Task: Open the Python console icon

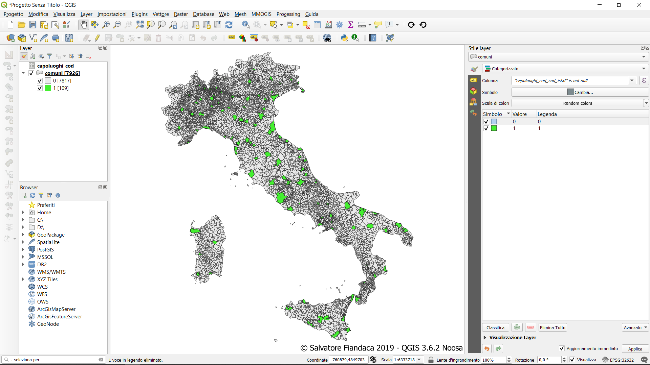Action: 344,38
